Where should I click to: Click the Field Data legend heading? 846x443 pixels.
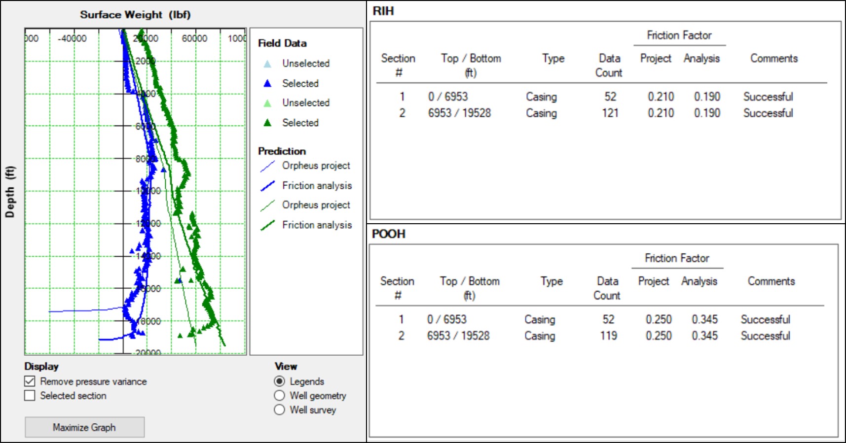[x=282, y=43]
